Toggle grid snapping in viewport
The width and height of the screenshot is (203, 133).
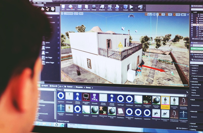click(x=160, y=14)
